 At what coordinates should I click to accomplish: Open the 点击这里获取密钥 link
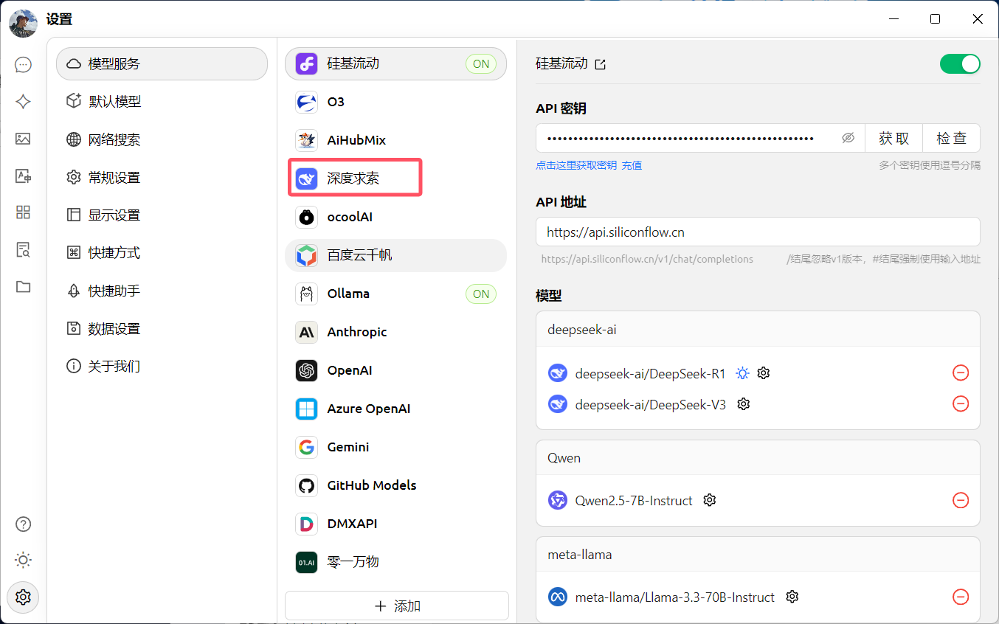[x=576, y=166]
